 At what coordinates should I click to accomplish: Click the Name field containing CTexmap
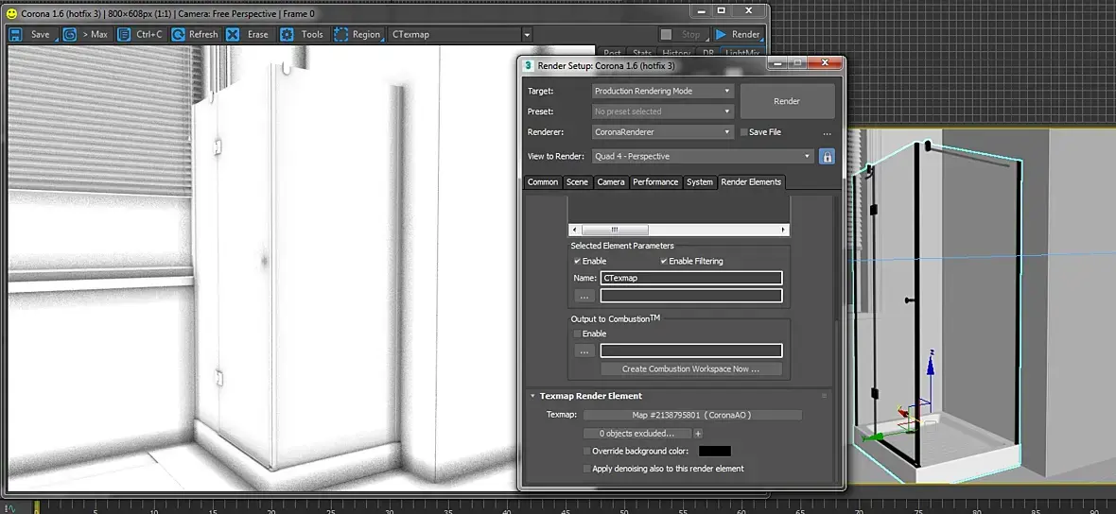click(x=691, y=278)
